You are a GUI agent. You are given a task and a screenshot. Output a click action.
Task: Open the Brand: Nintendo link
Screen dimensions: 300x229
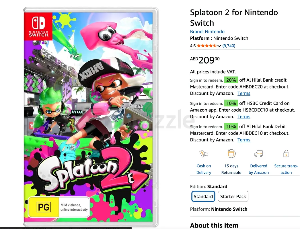tap(207, 31)
